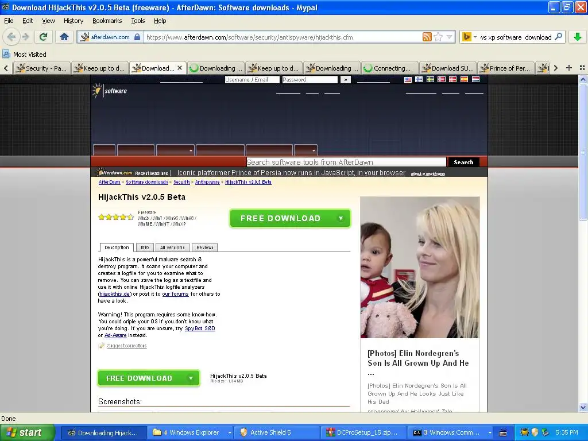
Task: Open the Info tab of HijackThis
Action: tap(145, 247)
